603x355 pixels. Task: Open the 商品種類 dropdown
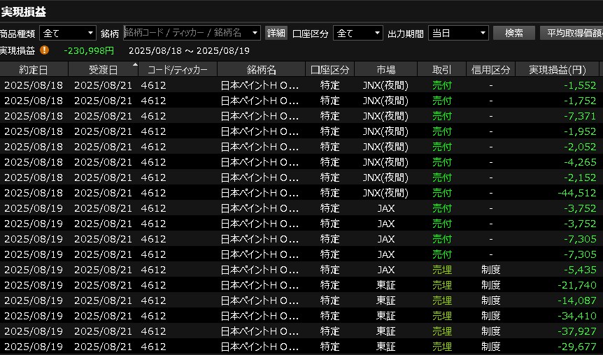(68, 33)
